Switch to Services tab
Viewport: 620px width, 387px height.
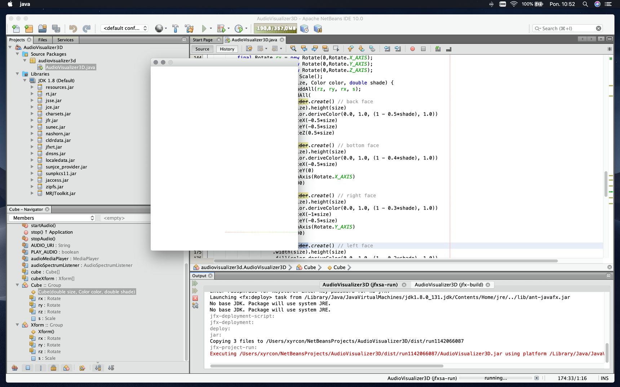pyautogui.click(x=65, y=40)
